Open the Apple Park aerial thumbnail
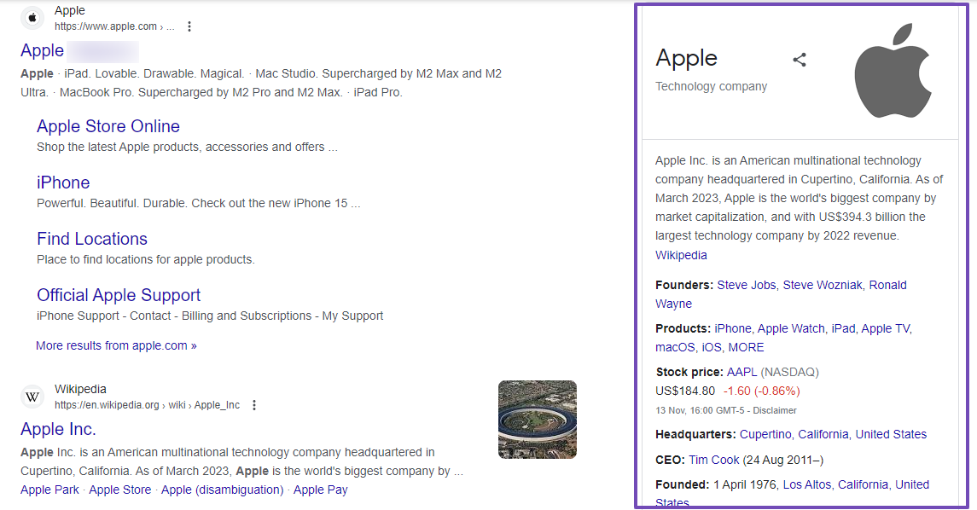The image size is (977, 510). (x=537, y=420)
